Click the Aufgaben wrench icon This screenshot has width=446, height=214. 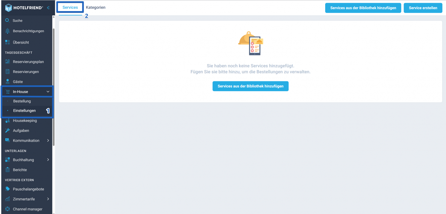click(x=7, y=131)
